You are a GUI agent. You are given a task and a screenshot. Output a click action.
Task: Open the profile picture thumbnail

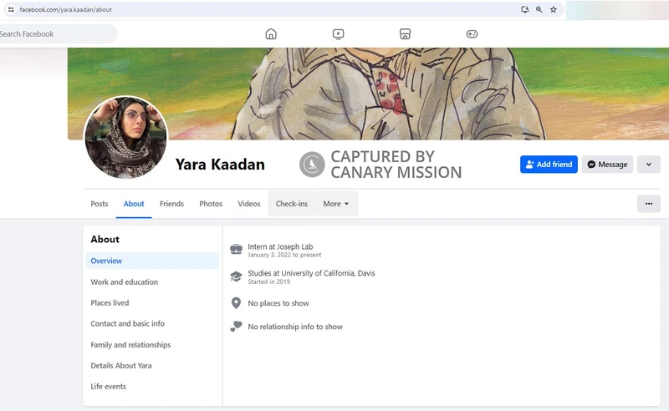pos(126,137)
